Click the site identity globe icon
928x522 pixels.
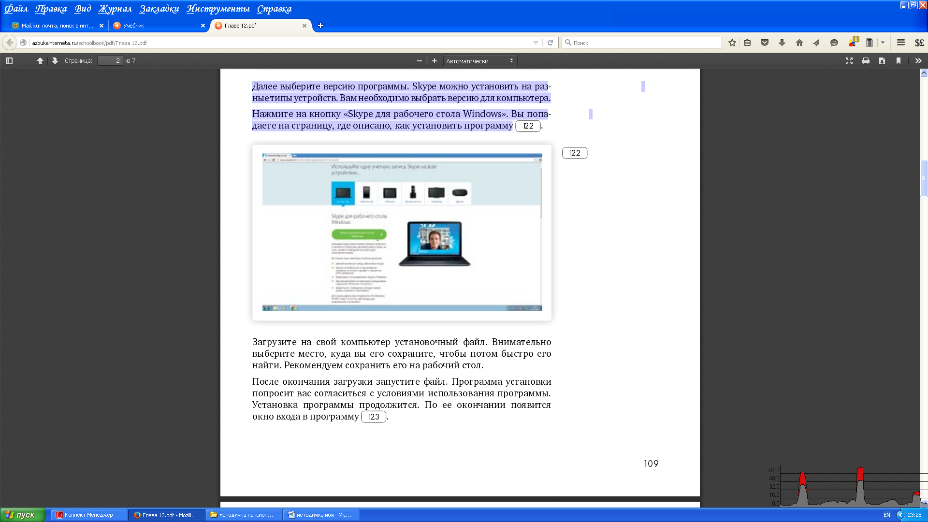[x=23, y=43]
